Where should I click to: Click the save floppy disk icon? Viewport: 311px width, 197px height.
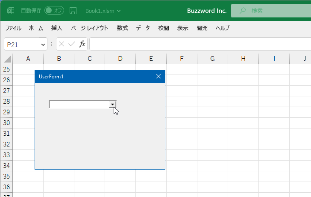(x=73, y=11)
